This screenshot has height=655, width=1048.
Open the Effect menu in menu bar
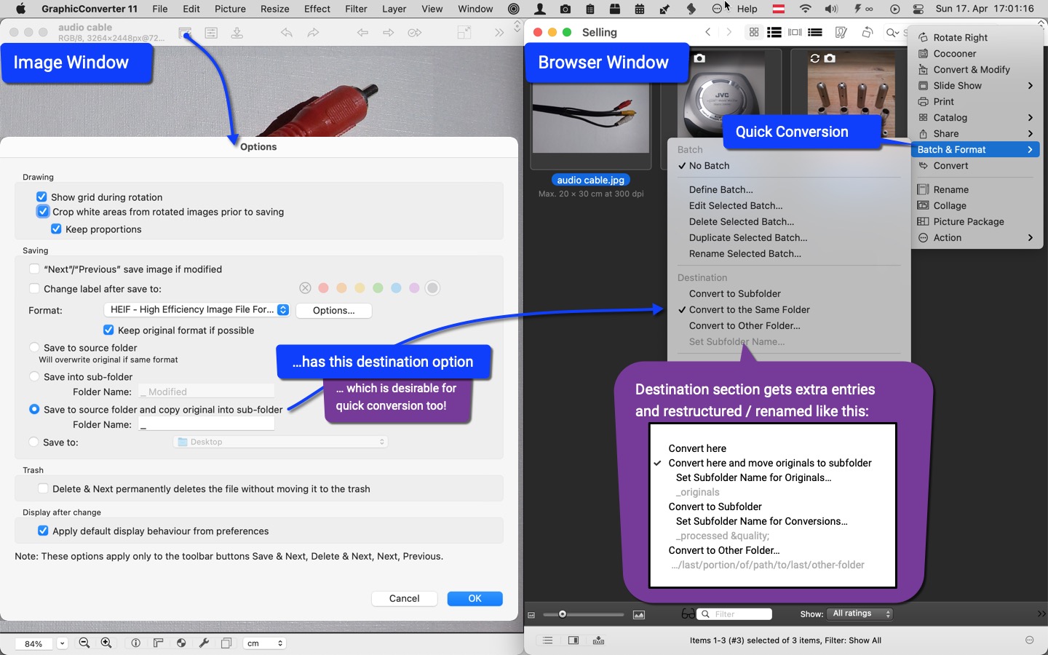pos(317,9)
